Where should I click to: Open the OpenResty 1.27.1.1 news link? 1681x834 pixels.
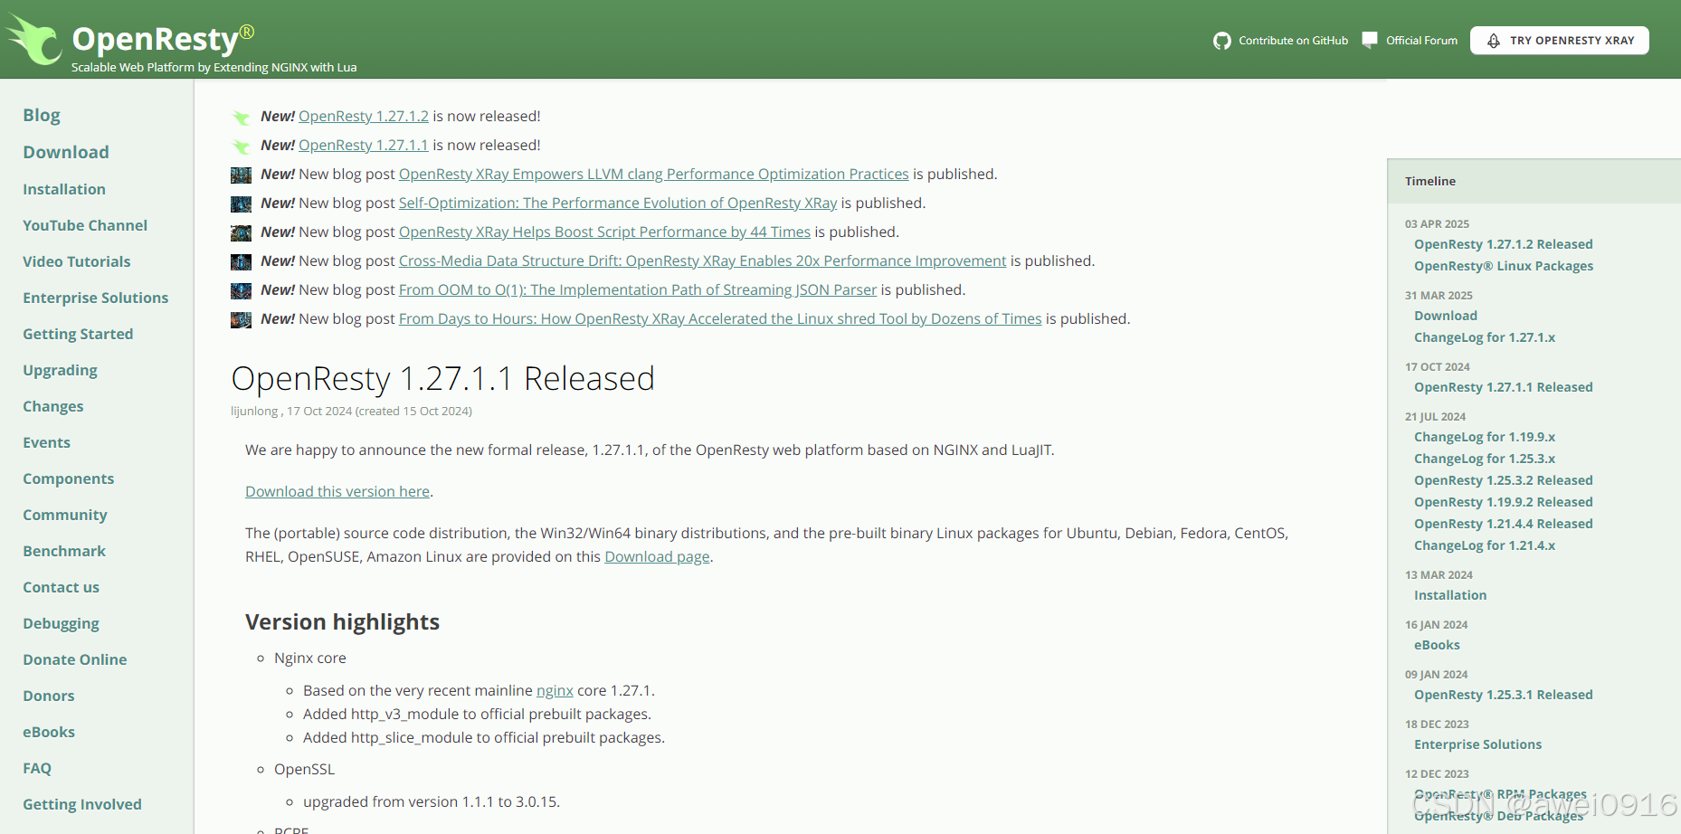click(364, 145)
